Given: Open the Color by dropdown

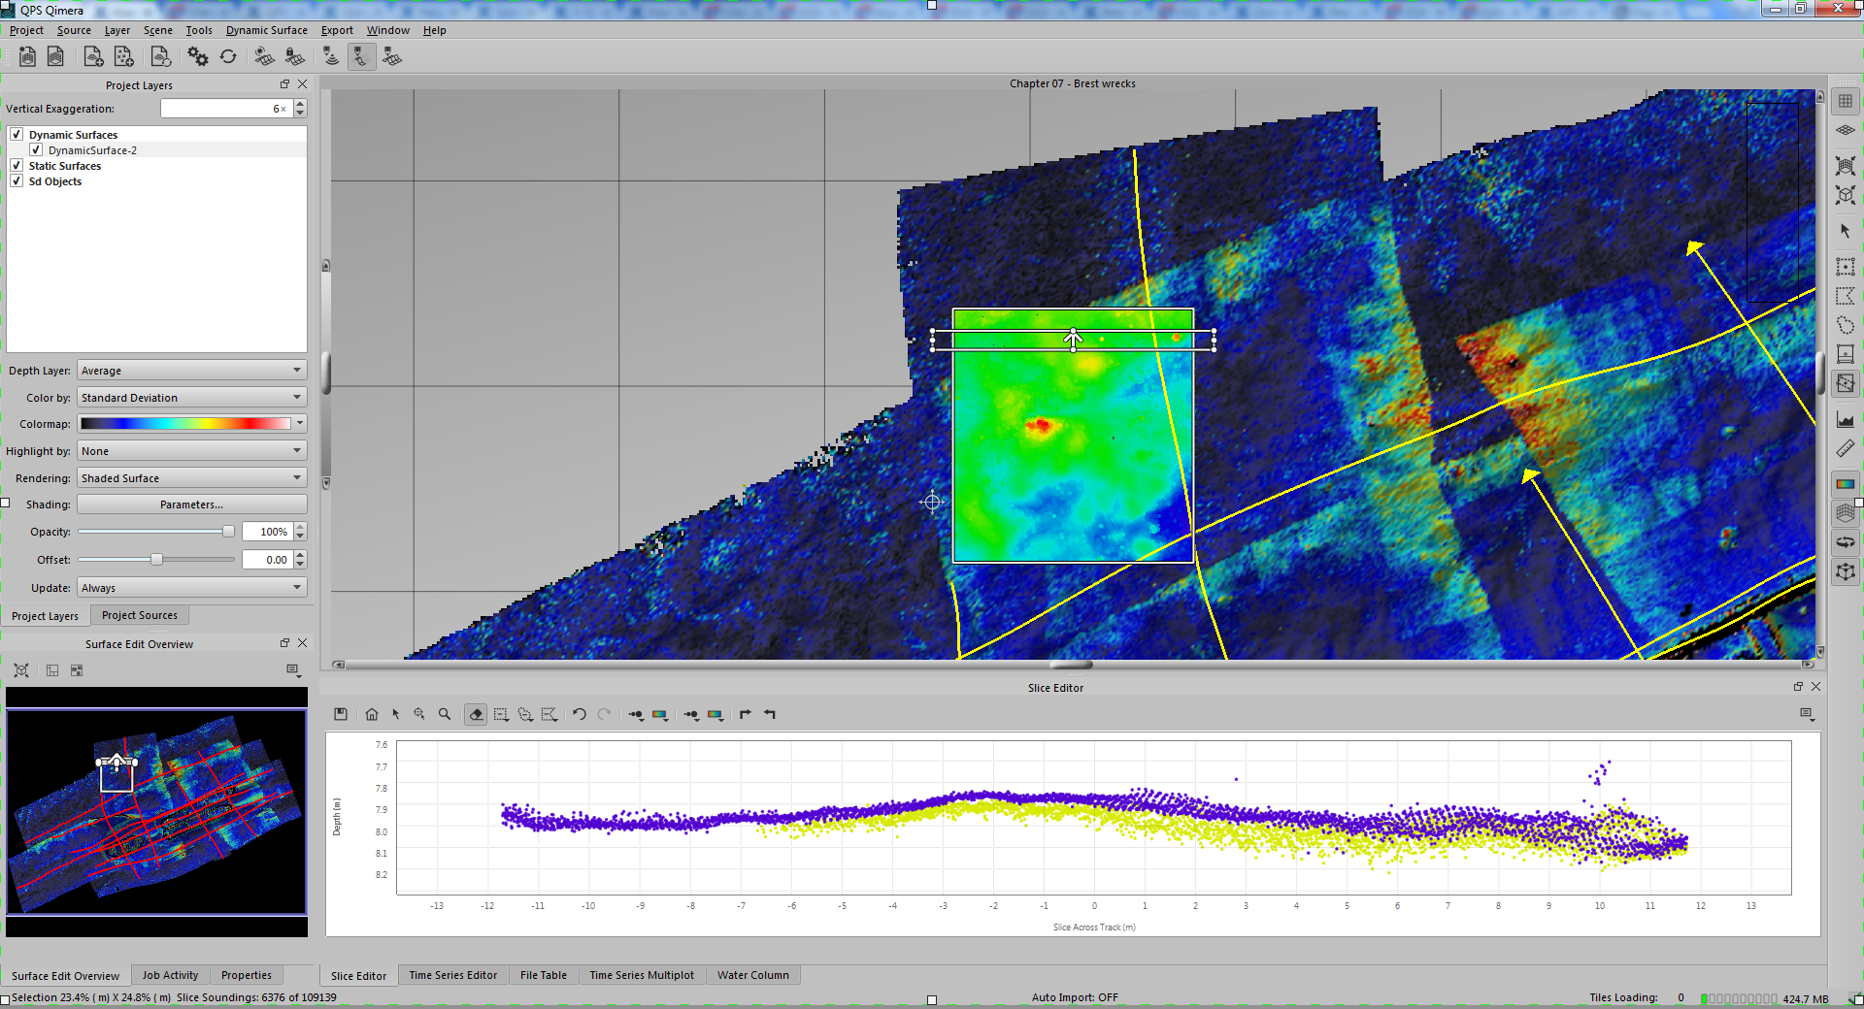Looking at the screenshot, I should (x=191, y=398).
